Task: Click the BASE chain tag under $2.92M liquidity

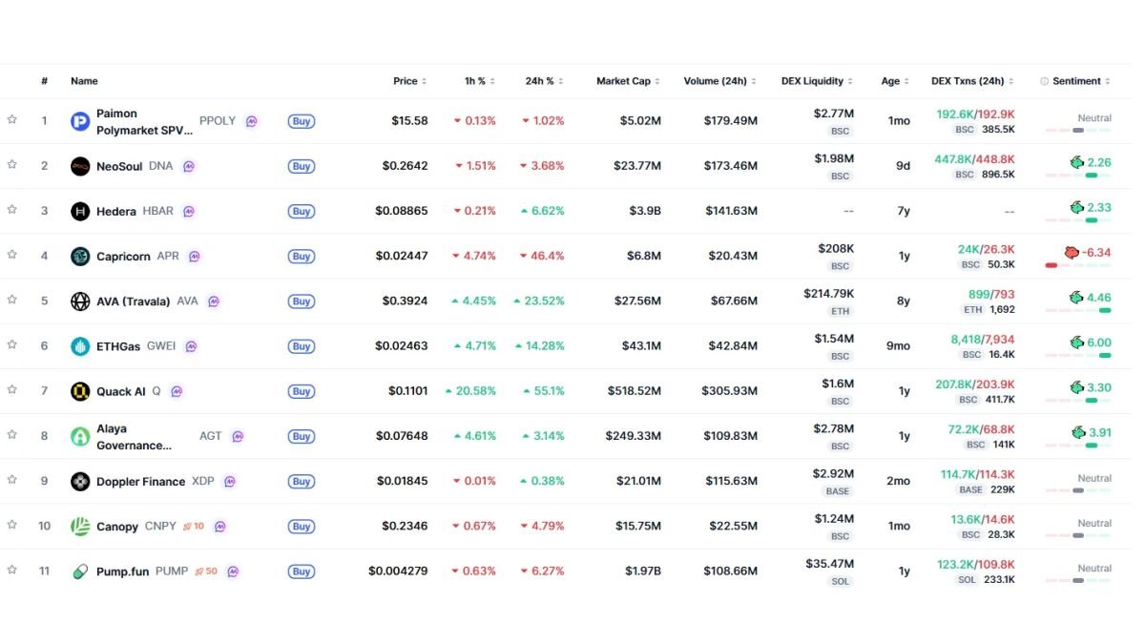Action: pos(838,491)
